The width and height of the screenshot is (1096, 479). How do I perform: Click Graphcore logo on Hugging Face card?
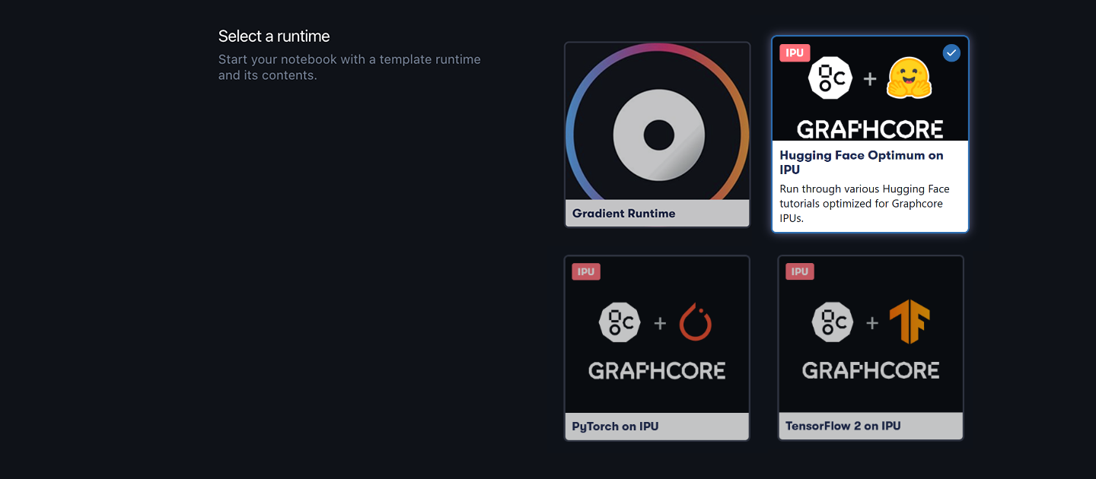[830, 79]
